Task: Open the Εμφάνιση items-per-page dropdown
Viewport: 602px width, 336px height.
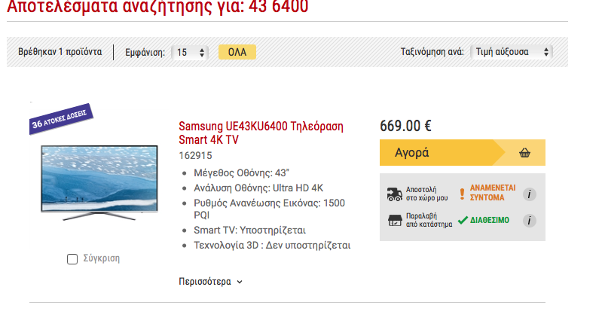Action: point(190,52)
